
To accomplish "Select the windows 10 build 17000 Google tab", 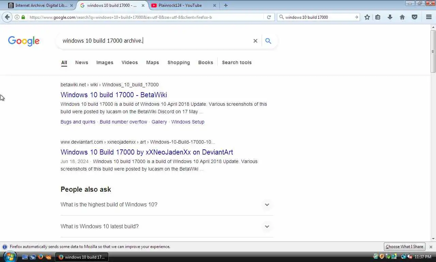I will pyautogui.click(x=112, y=5).
